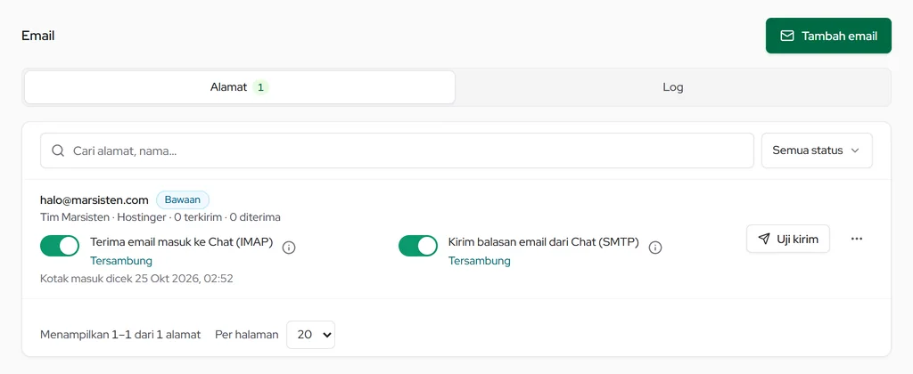
Task: Open the Semua status dropdown
Action: [817, 150]
